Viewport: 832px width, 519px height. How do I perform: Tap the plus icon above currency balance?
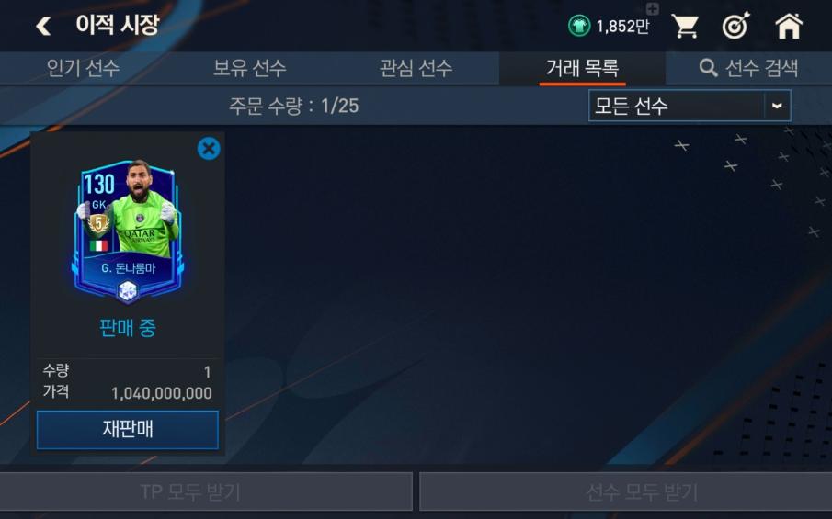click(652, 8)
